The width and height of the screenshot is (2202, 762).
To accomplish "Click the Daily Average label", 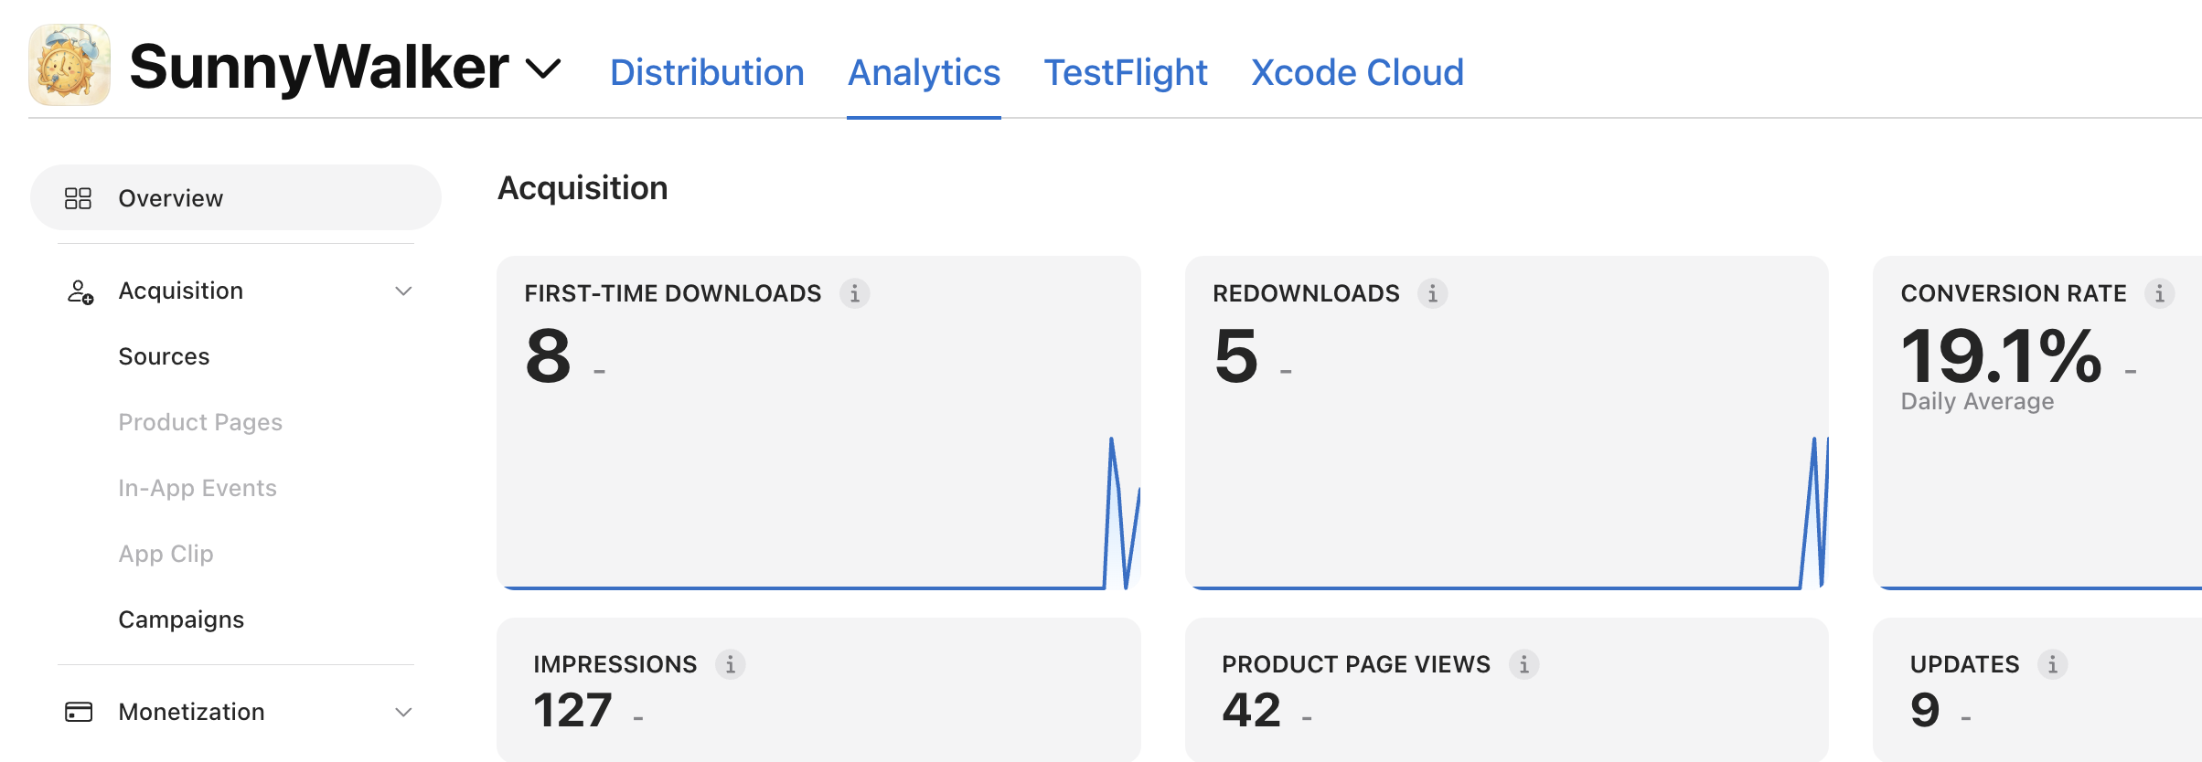I will click(1977, 402).
